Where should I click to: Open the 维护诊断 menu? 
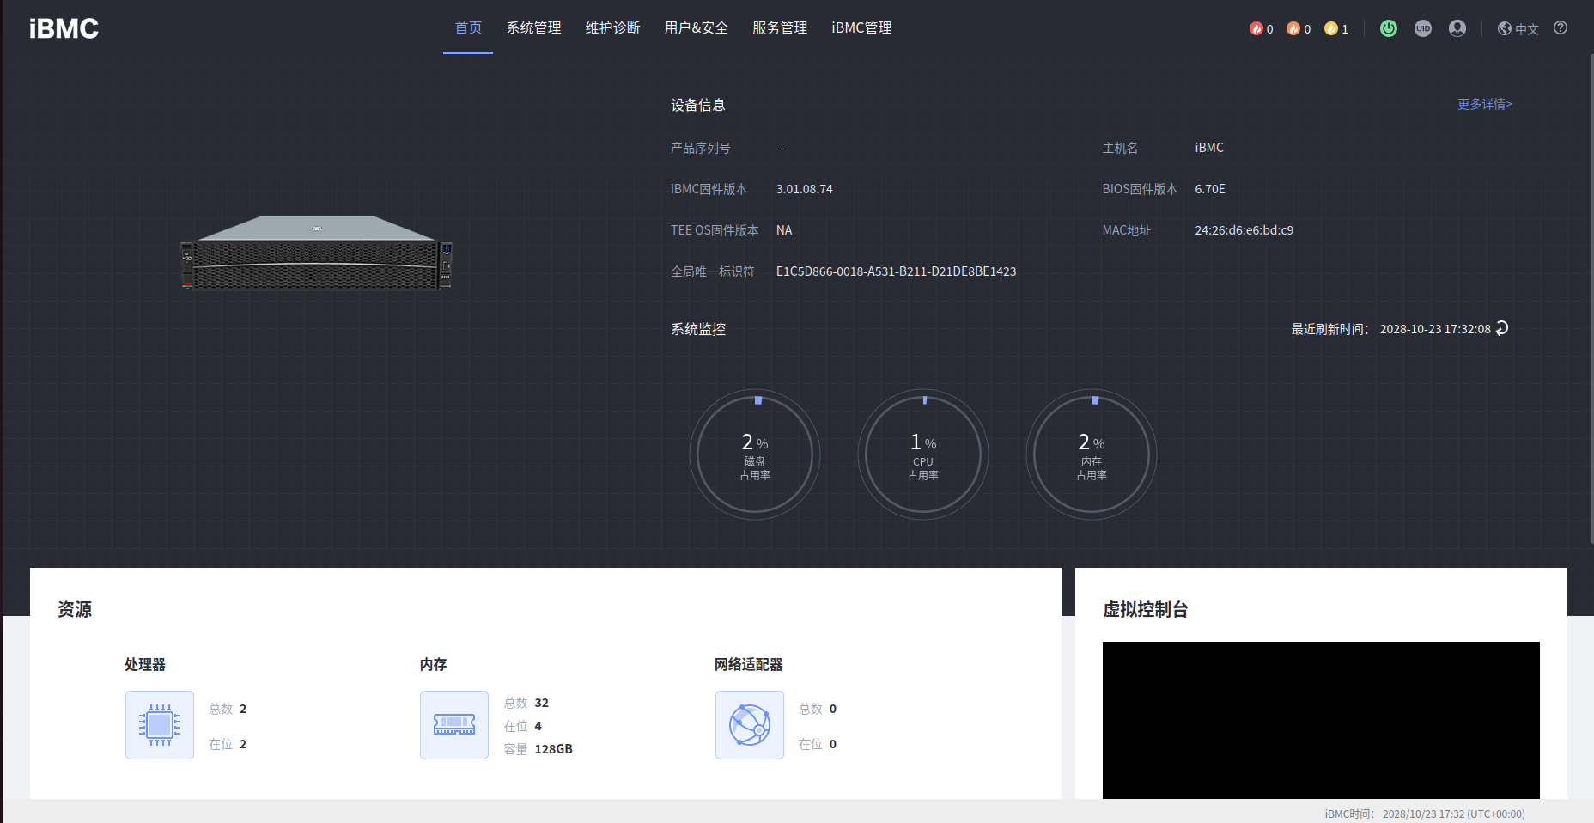[x=612, y=27]
